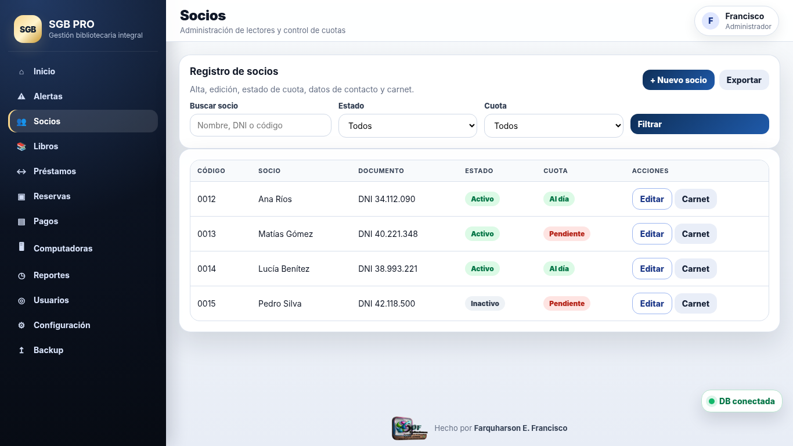Click the Pendiente badge for Pedro Silva
The width and height of the screenshot is (793, 446).
567,303
